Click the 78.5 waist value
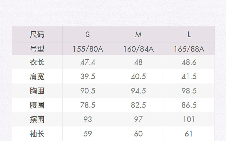Image resolution: width=226 pixels, height=141 pixels. (x=88, y=105)
